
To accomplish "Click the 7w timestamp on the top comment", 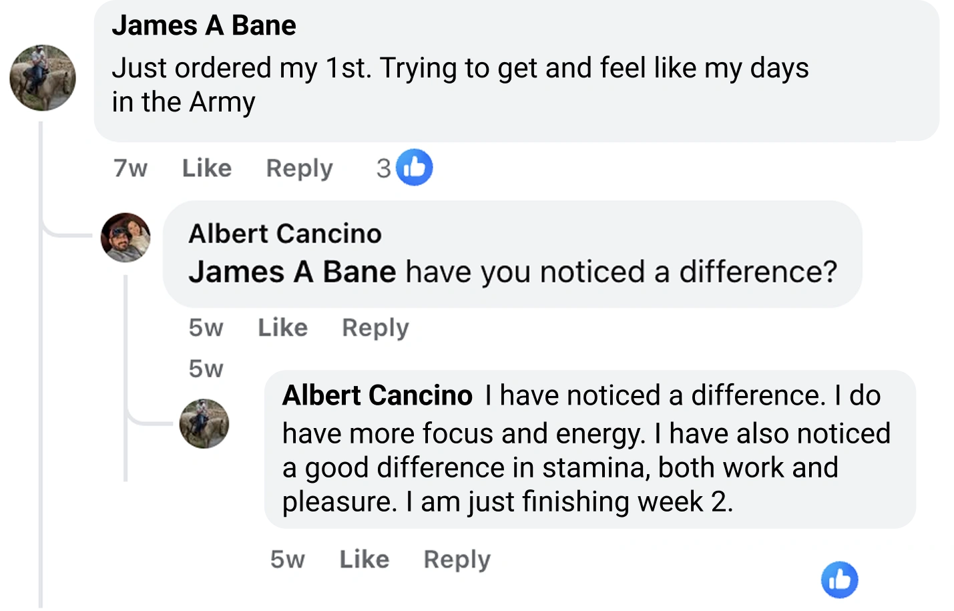I will pos(130,168).
